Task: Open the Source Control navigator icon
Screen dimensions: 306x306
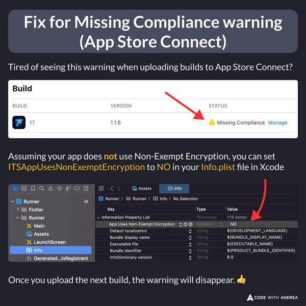Action: pos(24,188)
